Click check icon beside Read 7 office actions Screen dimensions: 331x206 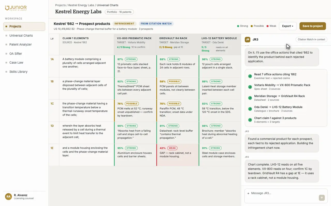click(250, 76)
